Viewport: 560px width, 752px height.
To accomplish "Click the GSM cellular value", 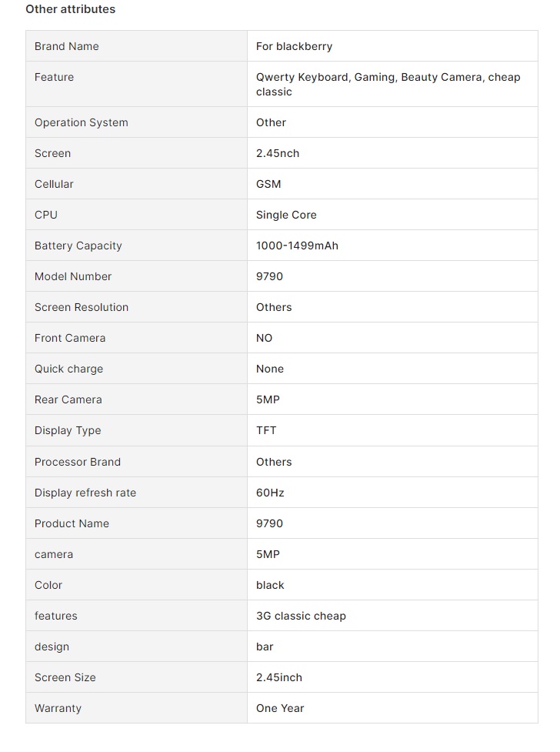I will (268, 184).
